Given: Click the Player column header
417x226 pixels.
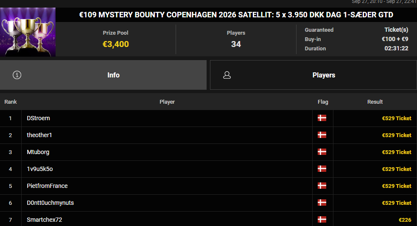Looking at the screenshot, I should point(167,102).
